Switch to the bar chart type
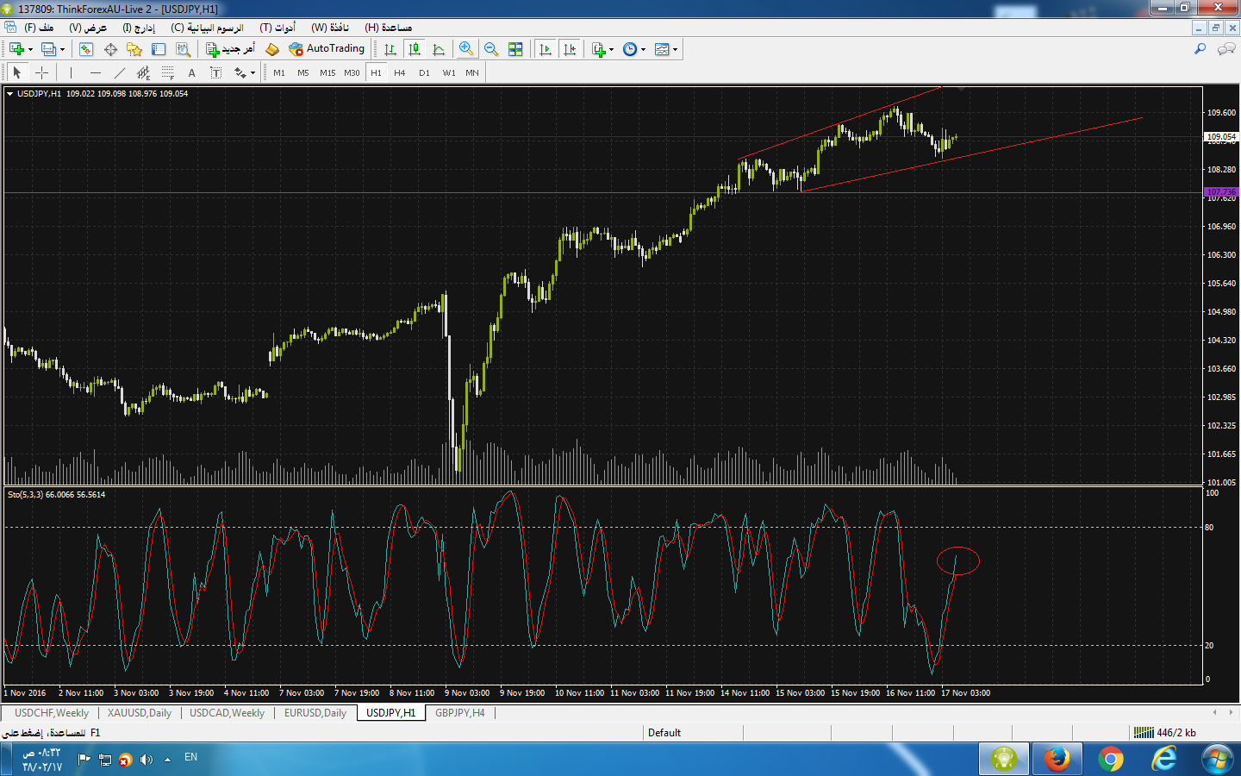Screen dimensions: 1241x776 coord(390,49)
